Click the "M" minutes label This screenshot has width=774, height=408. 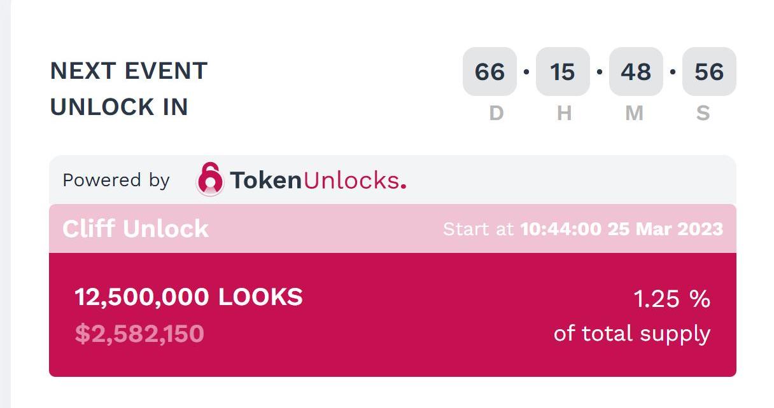pyautogui.click(x=634, y=114)
